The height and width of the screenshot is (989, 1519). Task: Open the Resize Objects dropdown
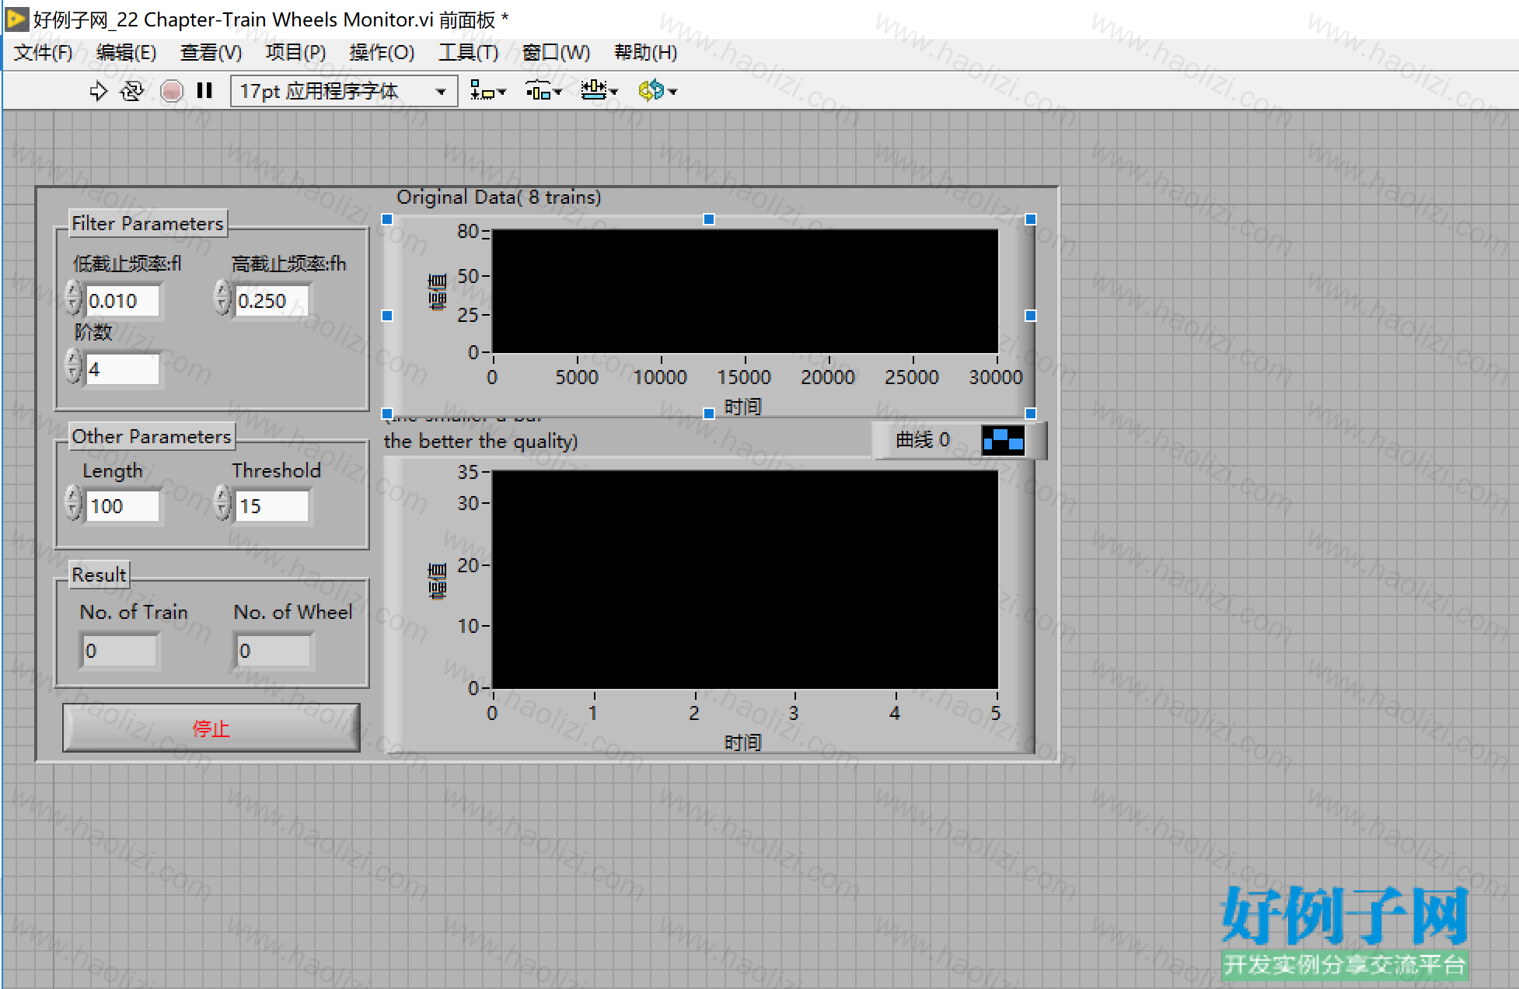(x=599, y=91)
